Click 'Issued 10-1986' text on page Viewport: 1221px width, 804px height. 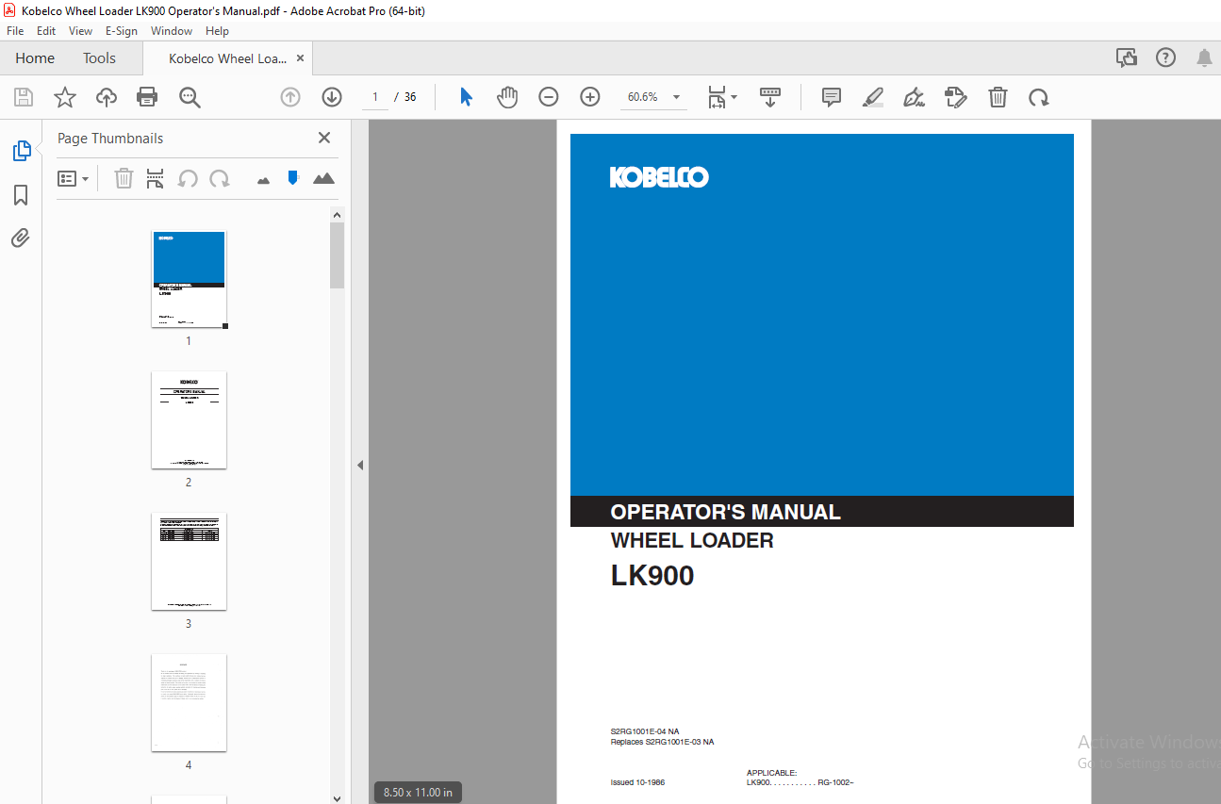click(637, 782)
